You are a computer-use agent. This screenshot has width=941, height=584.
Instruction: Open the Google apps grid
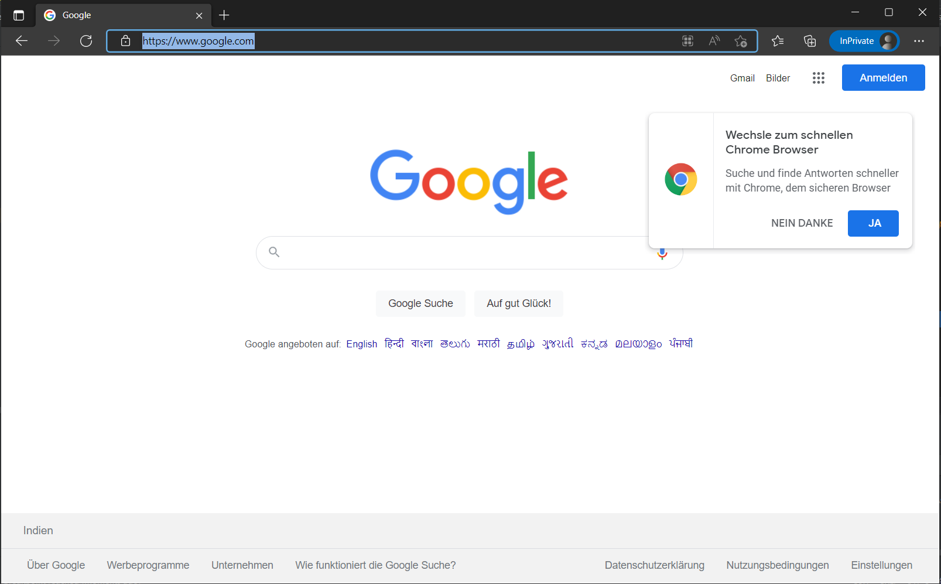click(819, 78)
